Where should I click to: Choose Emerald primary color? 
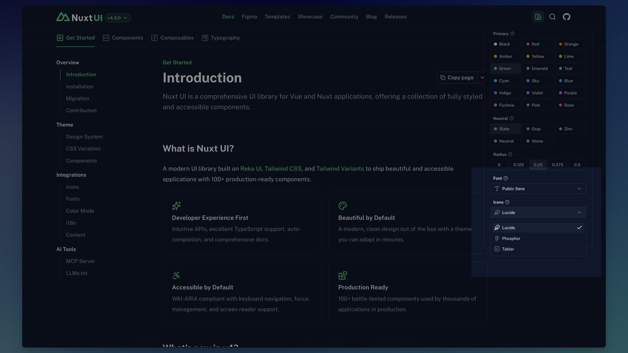pos(538,69)
